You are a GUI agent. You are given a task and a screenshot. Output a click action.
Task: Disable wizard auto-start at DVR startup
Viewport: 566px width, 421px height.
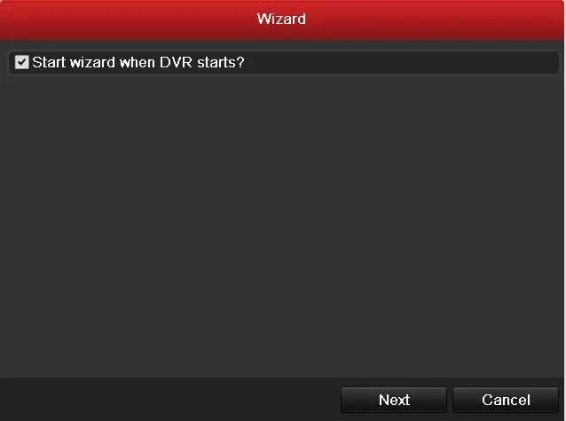coord(21,62)
